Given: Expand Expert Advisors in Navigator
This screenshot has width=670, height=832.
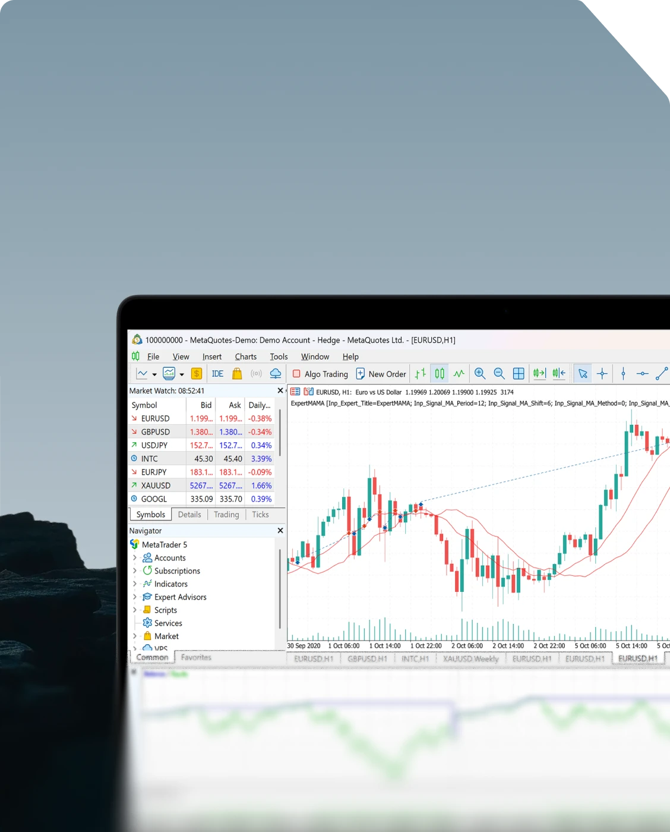Looking at the screenshot, I should (x=135, y=597).
